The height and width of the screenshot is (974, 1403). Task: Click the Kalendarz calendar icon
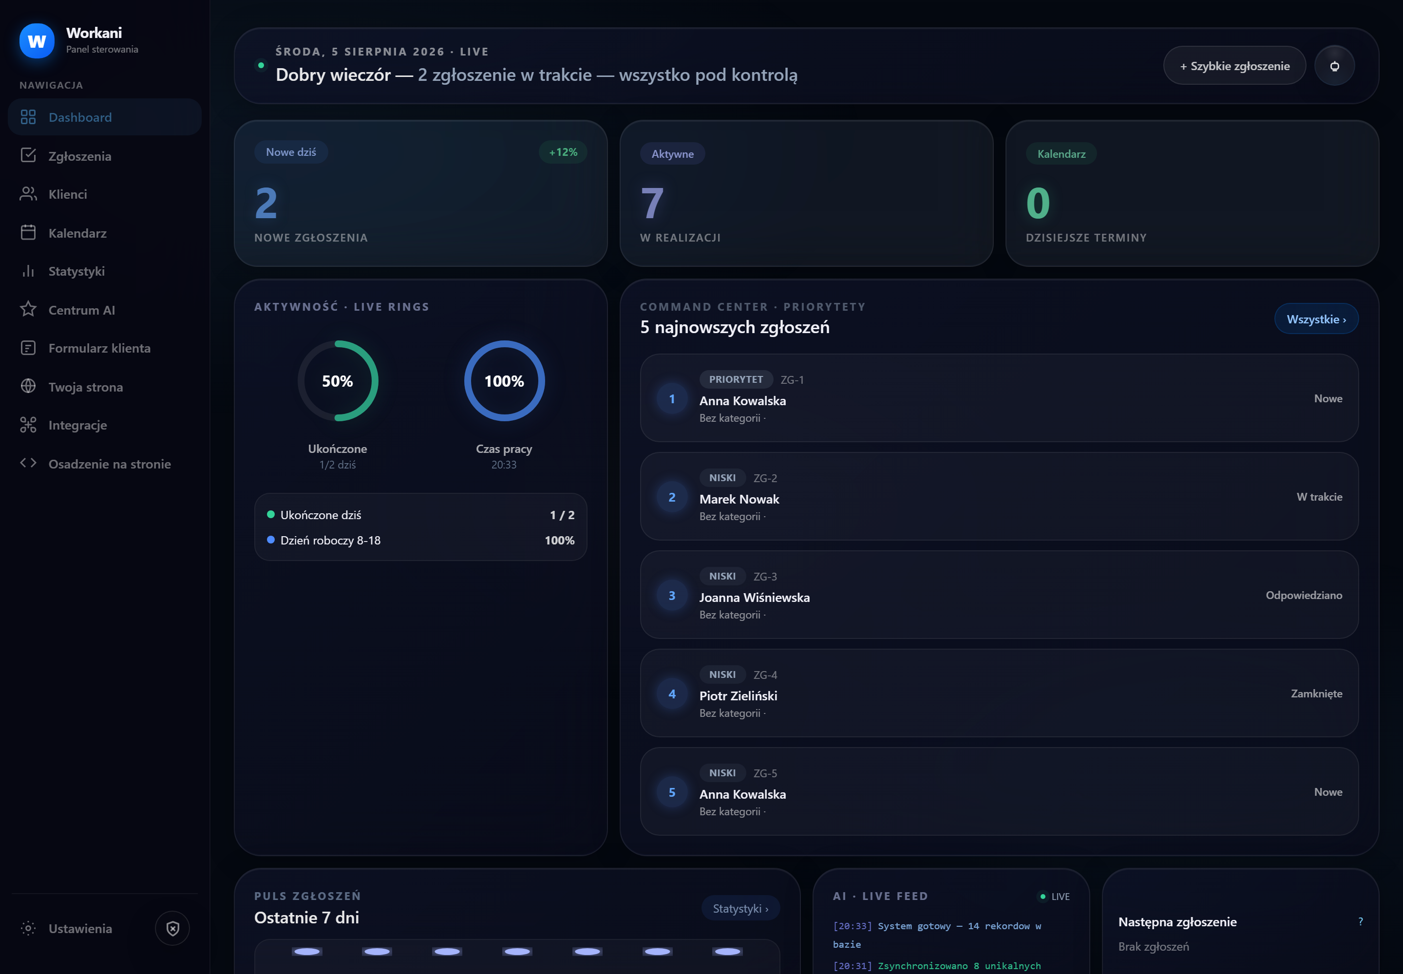[28, 232]
